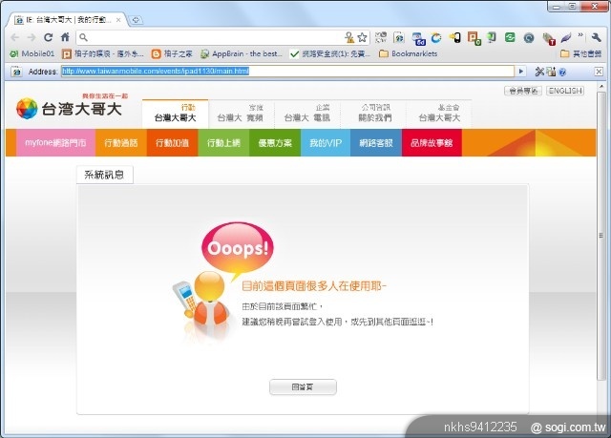Open the 柚子之家 bookmark

click(x=172, y=53)
